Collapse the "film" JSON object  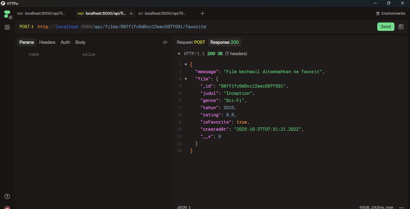point(186,79)
